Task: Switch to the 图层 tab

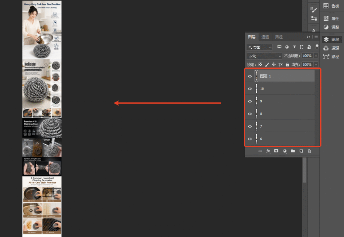Action: [252, 37]
